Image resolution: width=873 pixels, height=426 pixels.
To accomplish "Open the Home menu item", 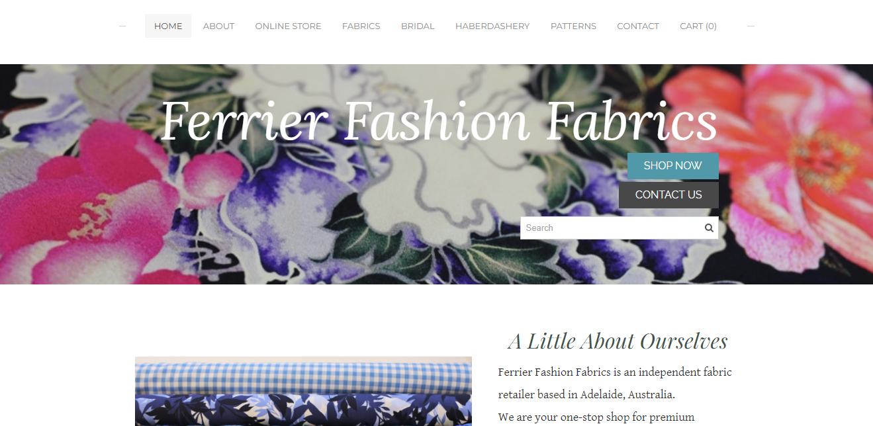I will (168, 26).
